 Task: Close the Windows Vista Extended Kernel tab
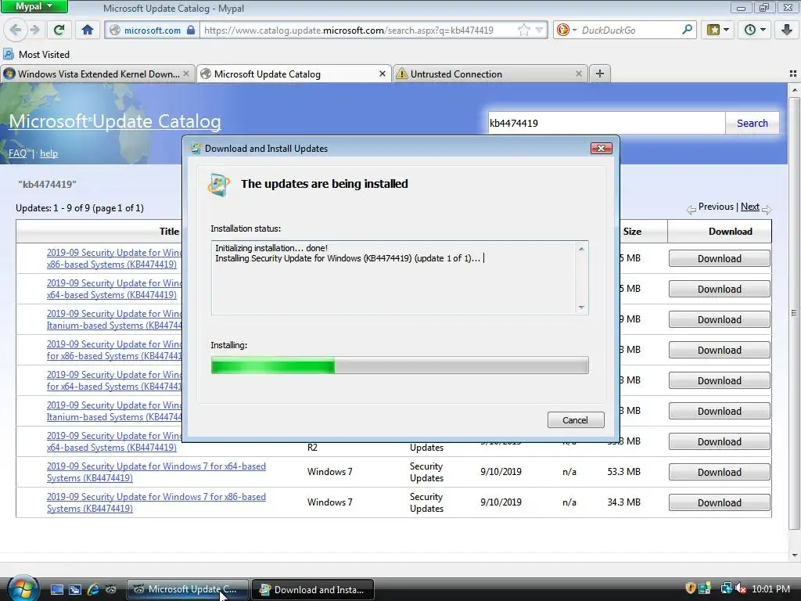tap(186, 74)
